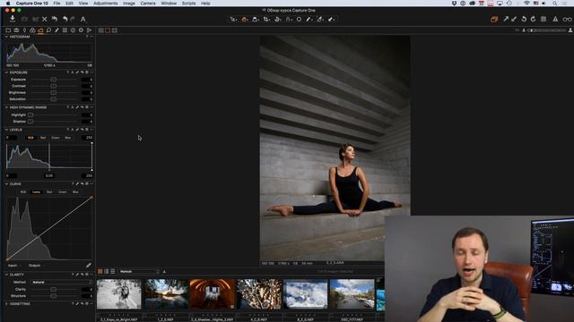Select the Keystone cursor tool
The height and width of the screenshot is (322, 574).
(289, 19)
